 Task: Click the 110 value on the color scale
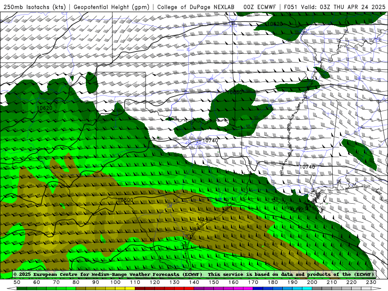pos(135,282)
